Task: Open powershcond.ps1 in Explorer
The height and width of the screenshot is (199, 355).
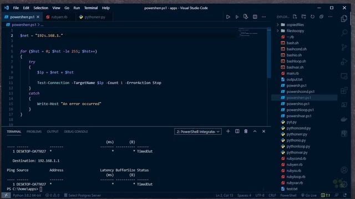Action: pyautogui.click(x=301, y=92)
